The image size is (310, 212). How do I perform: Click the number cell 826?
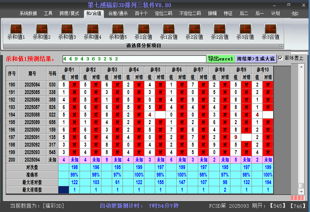coord(52,107)
